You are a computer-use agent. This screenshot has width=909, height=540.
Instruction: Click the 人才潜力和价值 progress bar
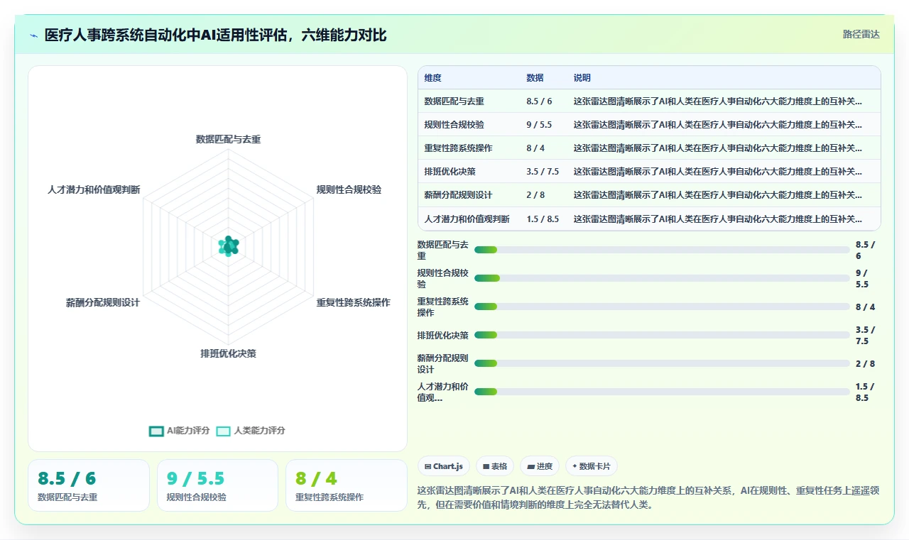tap(662, 392)
